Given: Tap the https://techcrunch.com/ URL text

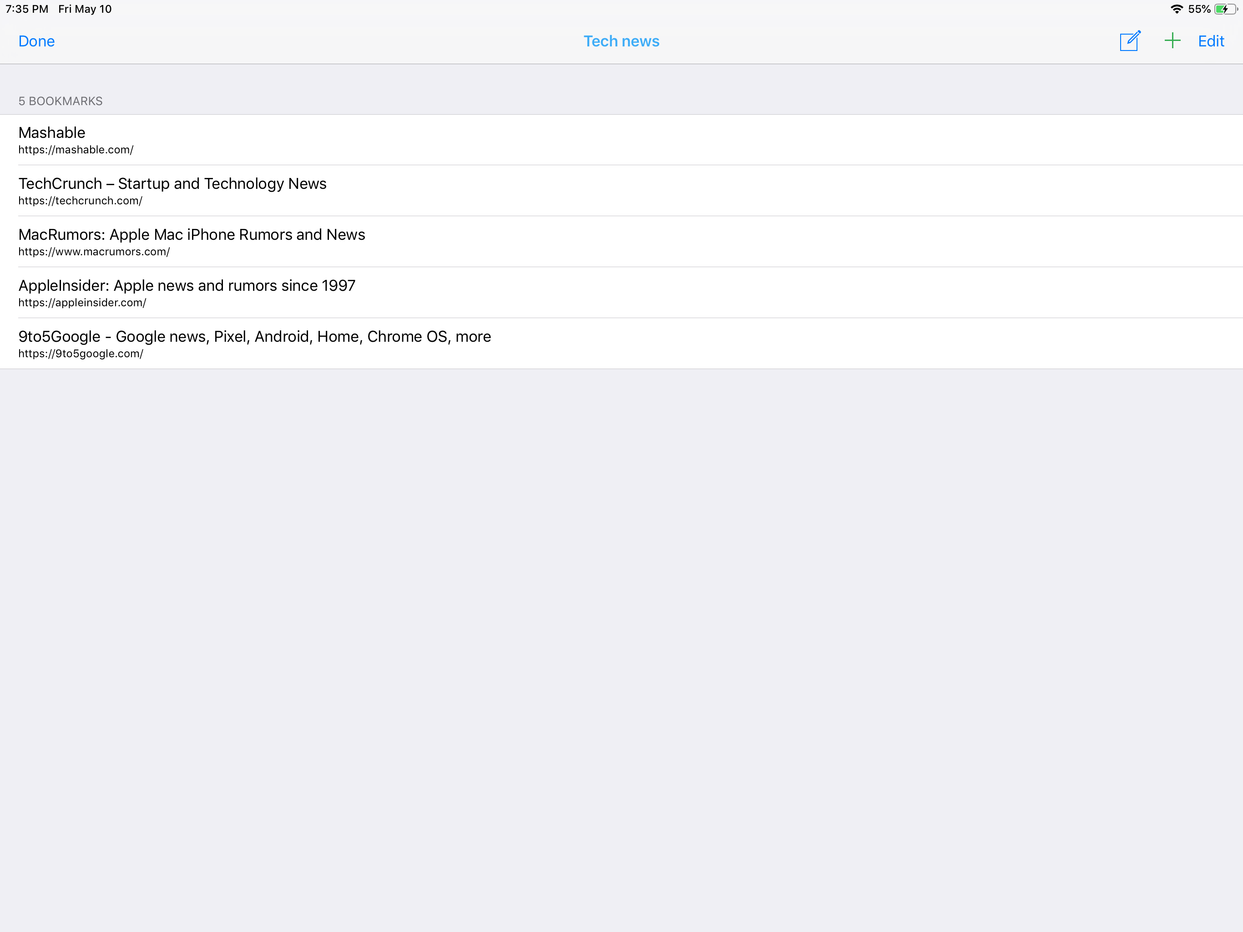Looking at the screenshot, I should tap(81, 201).
